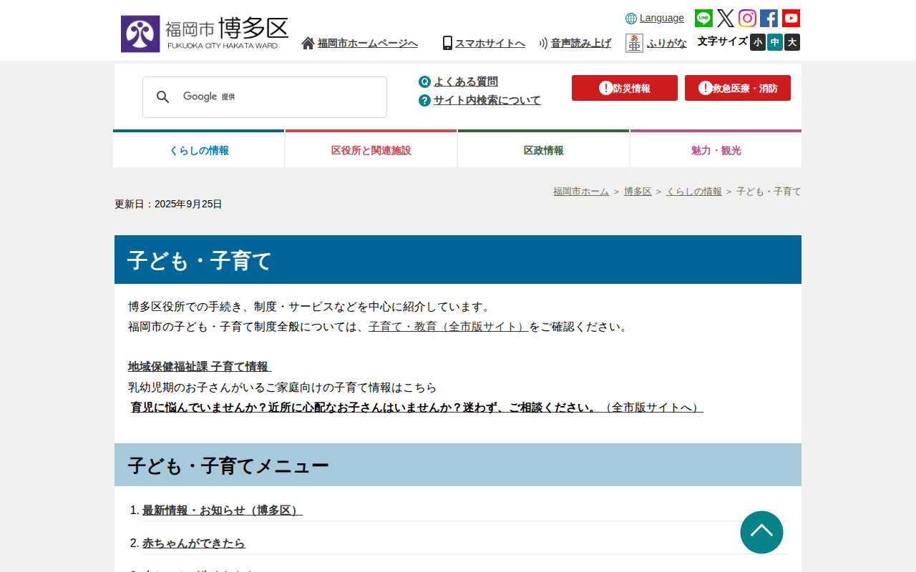The height and width of the screenshot is (572, 916).
Task: Open the Instagram icon
Action: click(747, 19)
